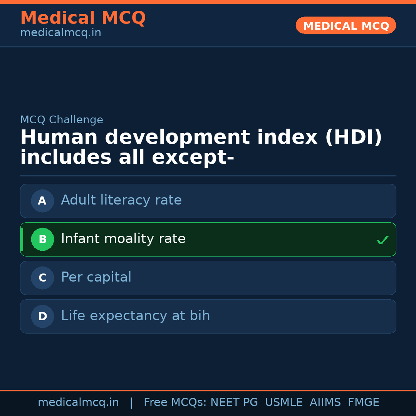Open the Medical MCQ header title
Viewport: 416px width, 416px height.
point(83,18)
